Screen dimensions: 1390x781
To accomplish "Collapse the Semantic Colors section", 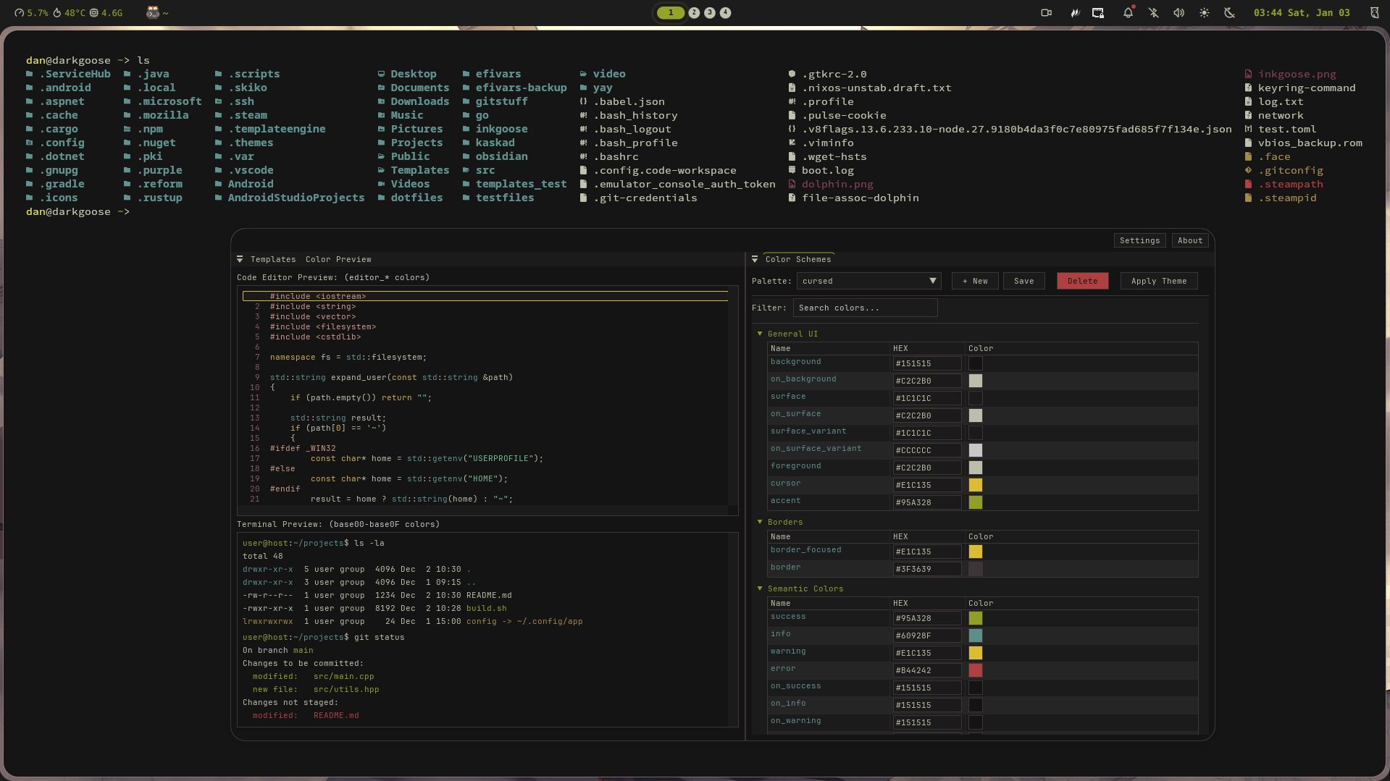I will [x=760, y=588].
